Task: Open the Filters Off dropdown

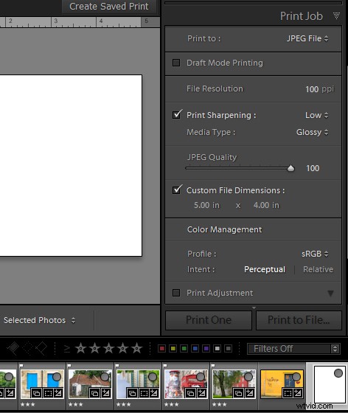Action: [293, 349]
